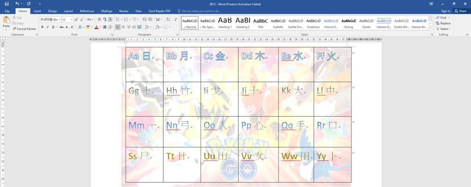Decrease the paragraph indent
Image resolution: width=471 pixels, height=187 pixels.
click(x=144, y=19)
